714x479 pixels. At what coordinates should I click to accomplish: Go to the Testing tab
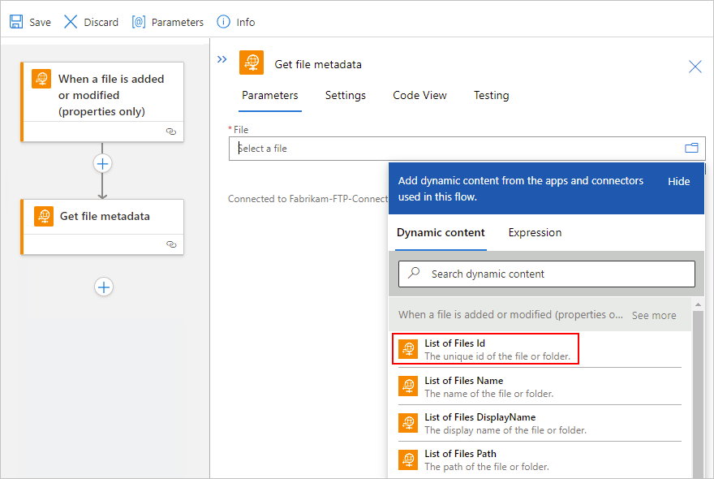[491, 95]
